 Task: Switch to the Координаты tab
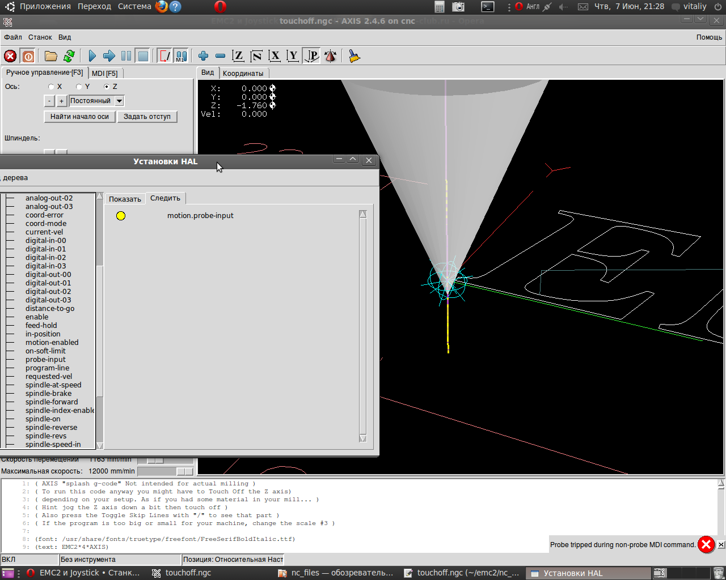point(243,73)
